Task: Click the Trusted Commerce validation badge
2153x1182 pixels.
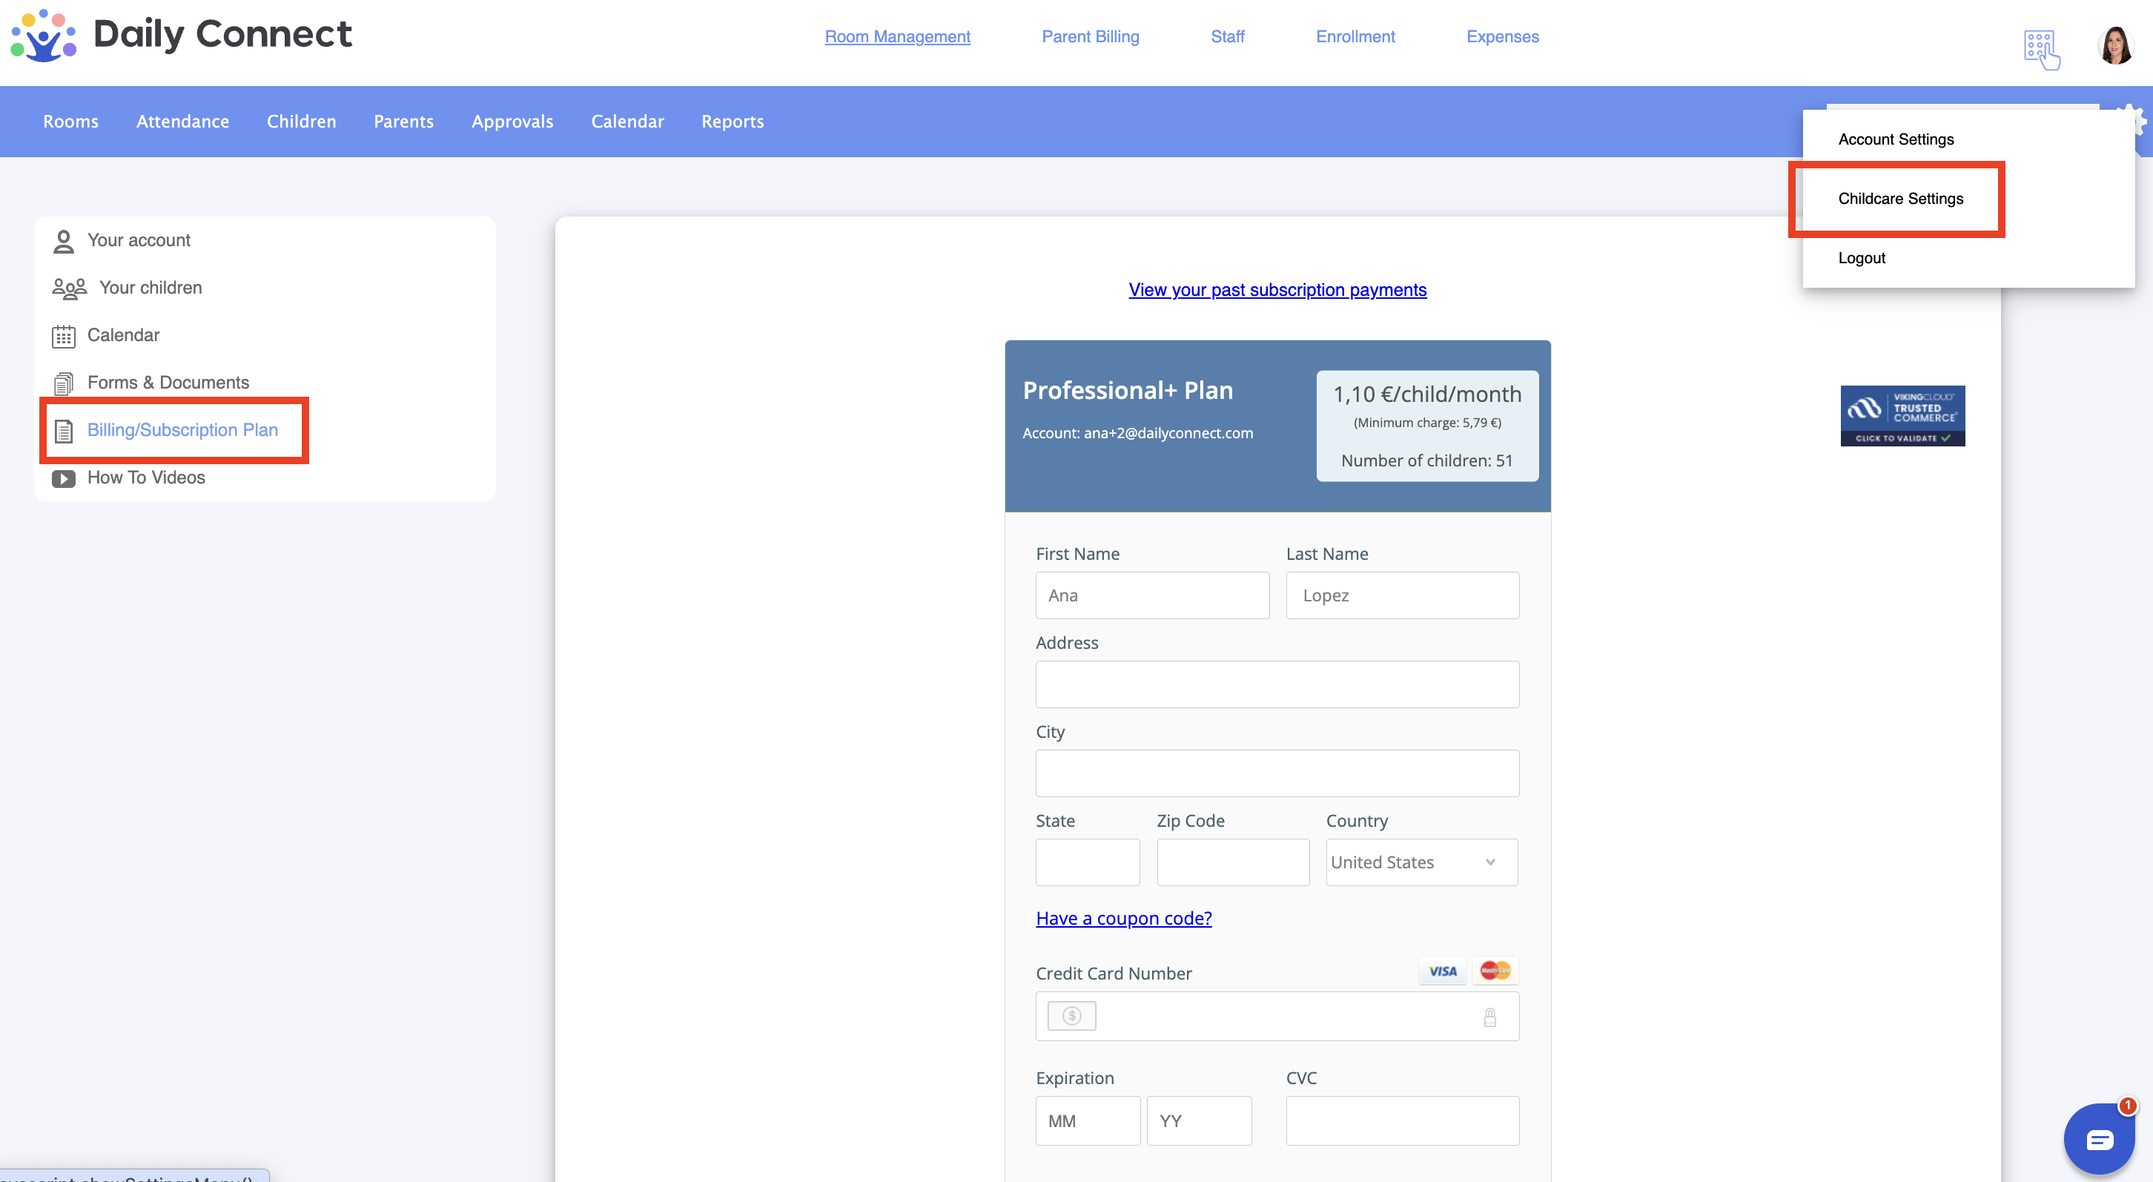Action: point(1902,415)
